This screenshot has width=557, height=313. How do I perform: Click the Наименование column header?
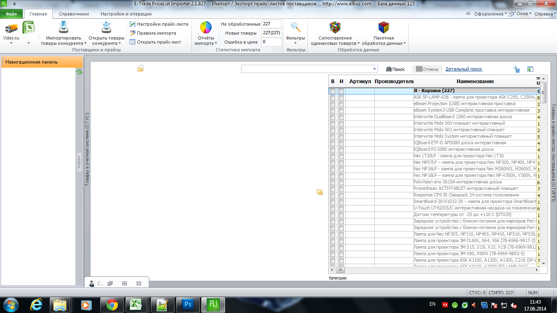(x=475, y=82)
